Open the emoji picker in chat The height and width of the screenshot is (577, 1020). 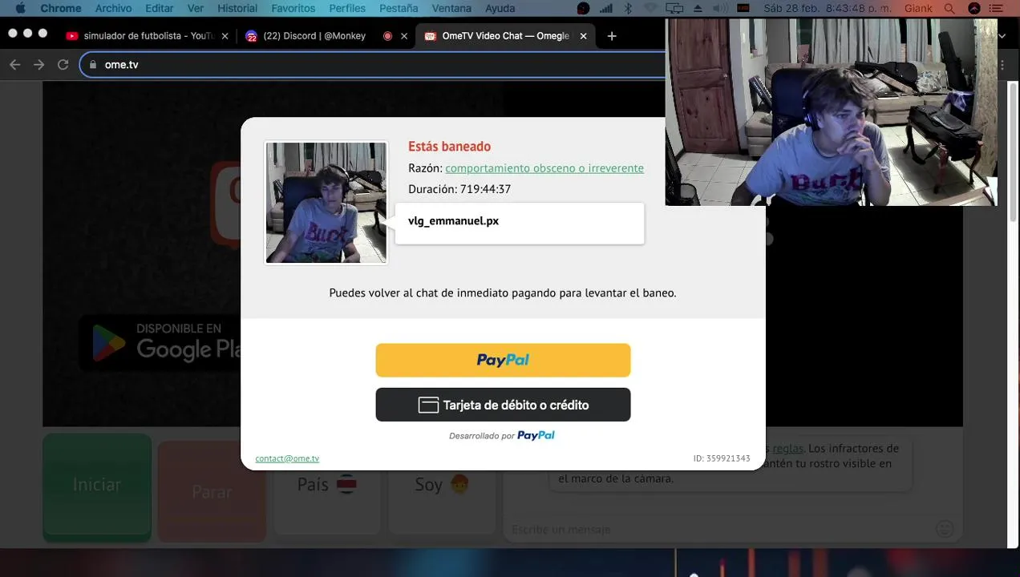pyautogui.click(x=945, y=529)
